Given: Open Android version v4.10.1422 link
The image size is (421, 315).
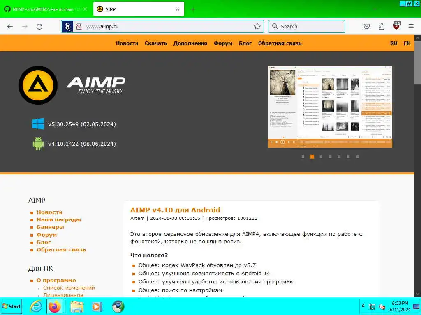Looking at the screenshot, I should click(x=82, y=144).
